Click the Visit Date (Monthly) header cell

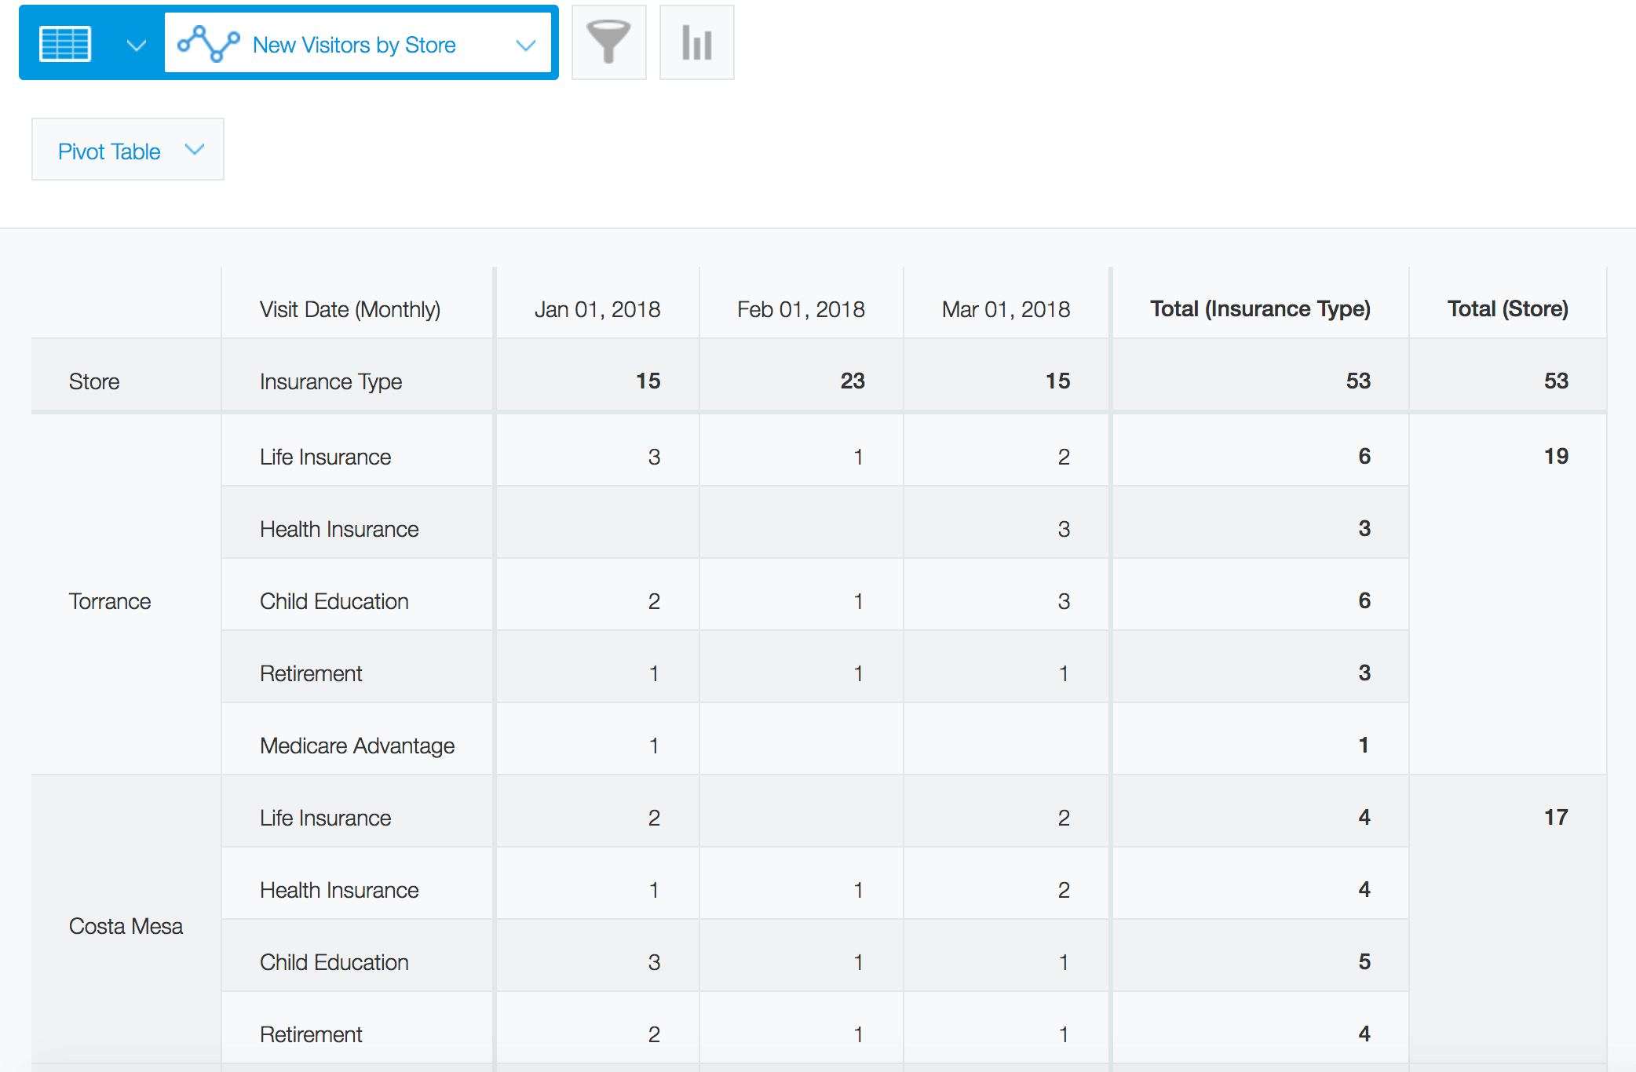pyautogui.click(x=349, y=309)
